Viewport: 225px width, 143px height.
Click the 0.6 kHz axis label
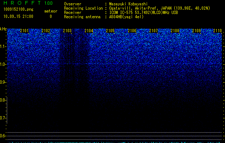click(x=3, y=136)
